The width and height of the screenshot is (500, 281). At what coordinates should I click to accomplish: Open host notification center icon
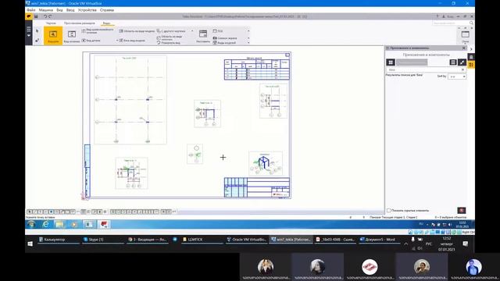466,244
